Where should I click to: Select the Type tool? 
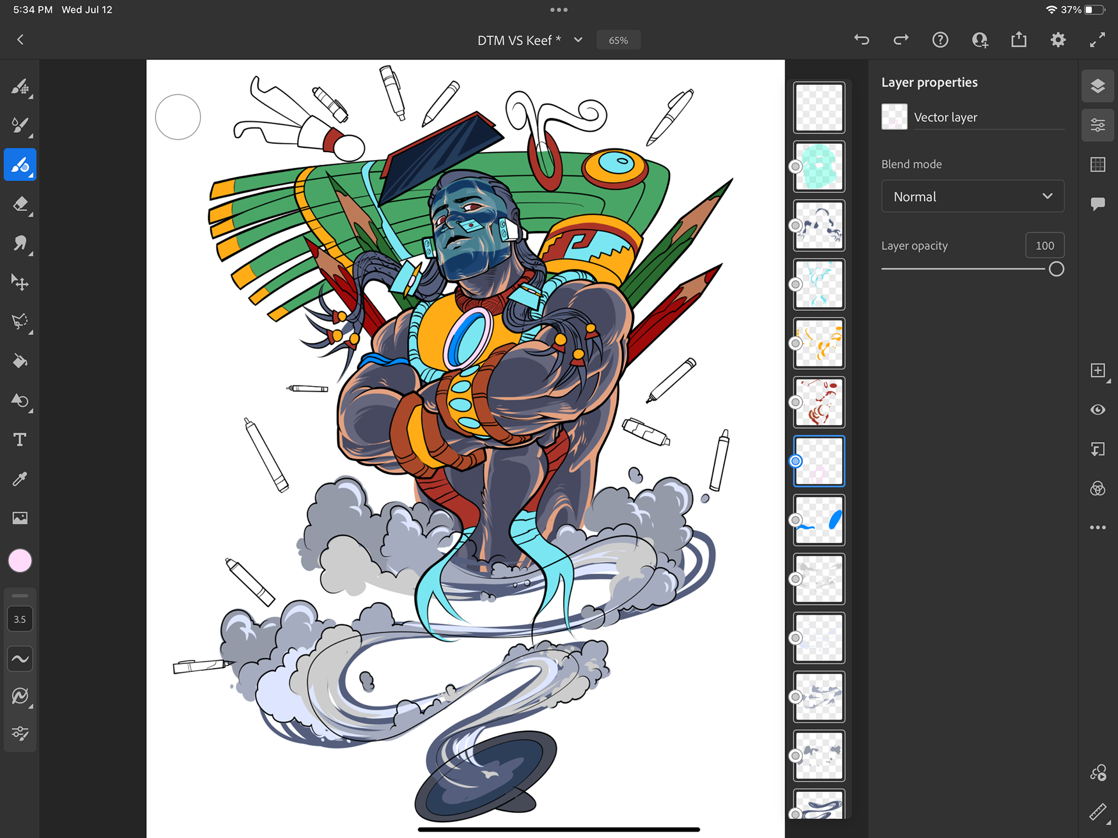click(x=20, y=440)
